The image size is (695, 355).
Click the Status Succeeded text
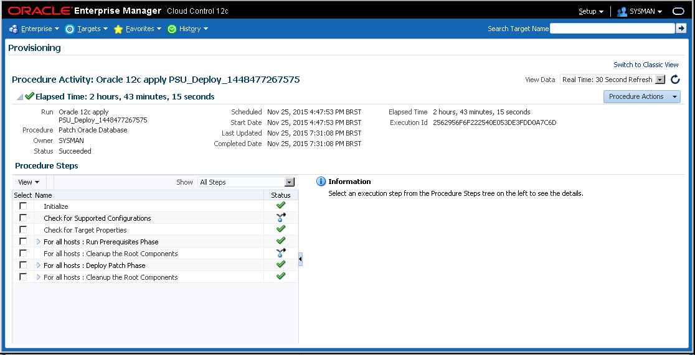[75, 151]
